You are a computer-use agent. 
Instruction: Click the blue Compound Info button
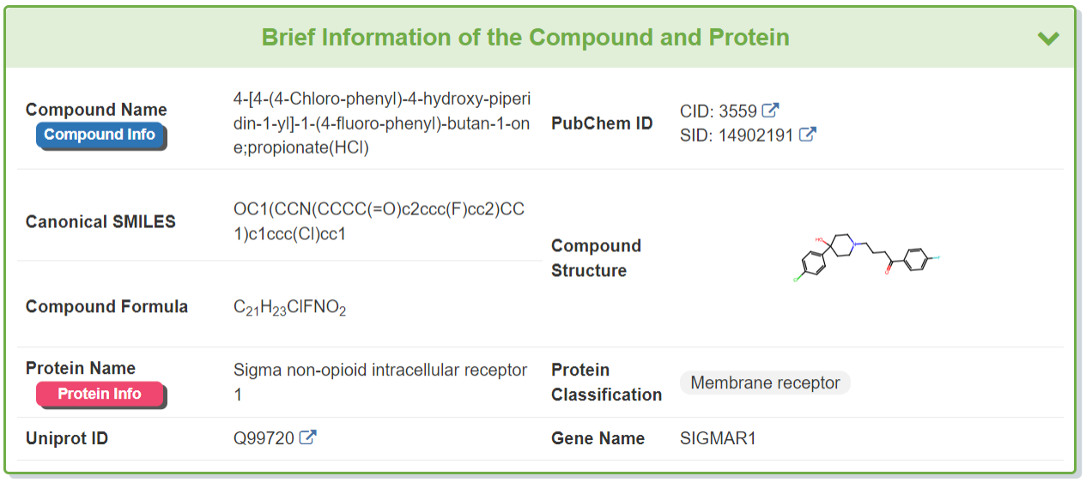[100, 135]
